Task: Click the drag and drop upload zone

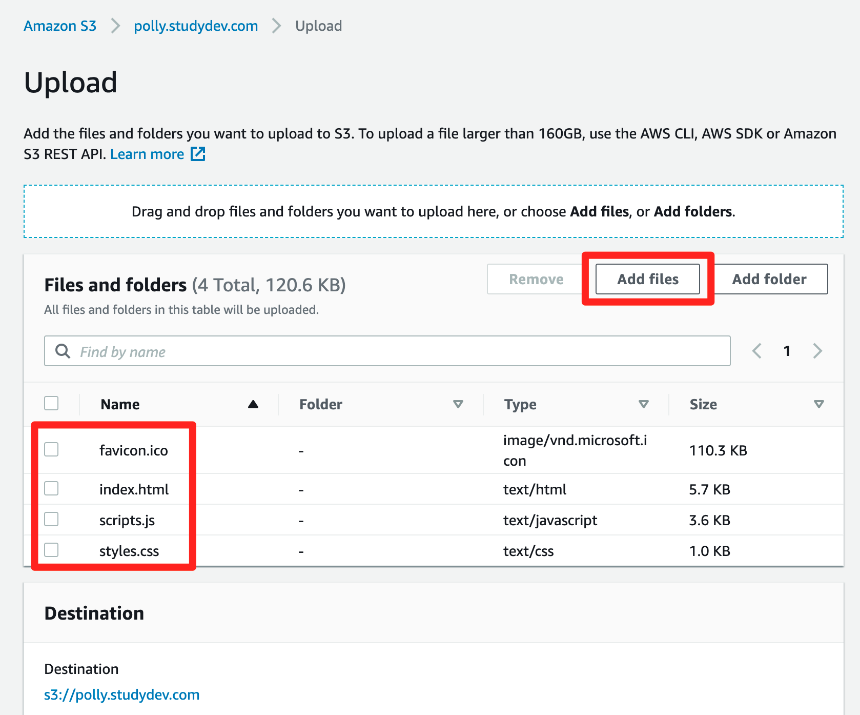Action: 434,211
